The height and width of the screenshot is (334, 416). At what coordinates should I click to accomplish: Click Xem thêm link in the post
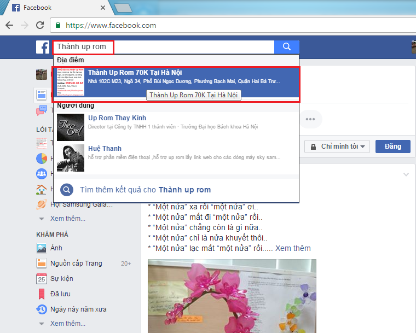coord(293,248)
